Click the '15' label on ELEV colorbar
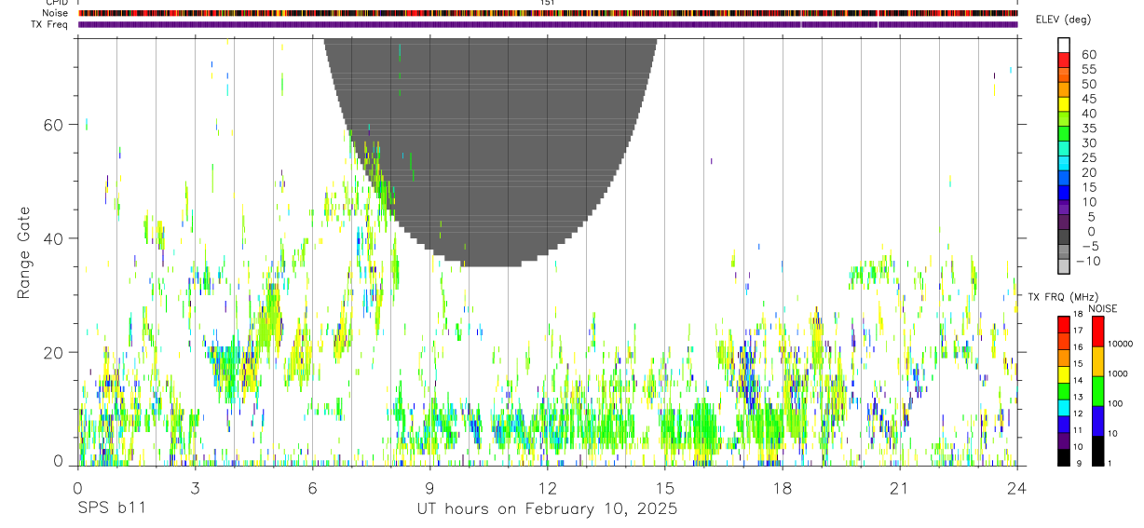This screenshot has width=1144, height=528. click(x=1089, y=187)
